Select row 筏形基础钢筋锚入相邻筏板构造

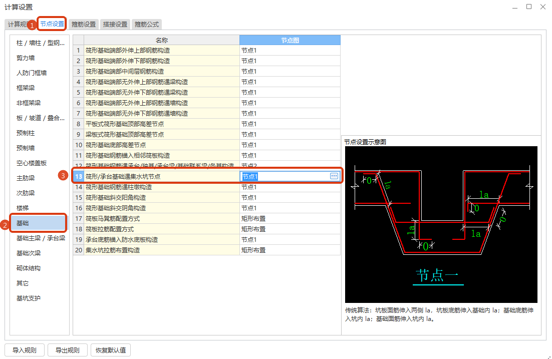point(207,156)
